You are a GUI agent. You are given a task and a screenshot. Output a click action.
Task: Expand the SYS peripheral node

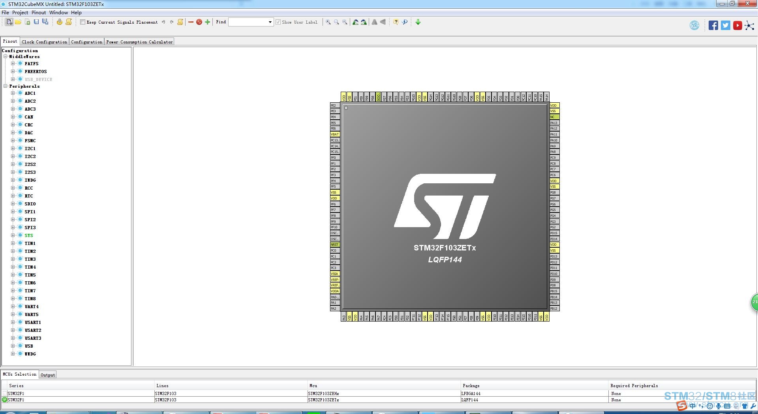click(13, 235)
